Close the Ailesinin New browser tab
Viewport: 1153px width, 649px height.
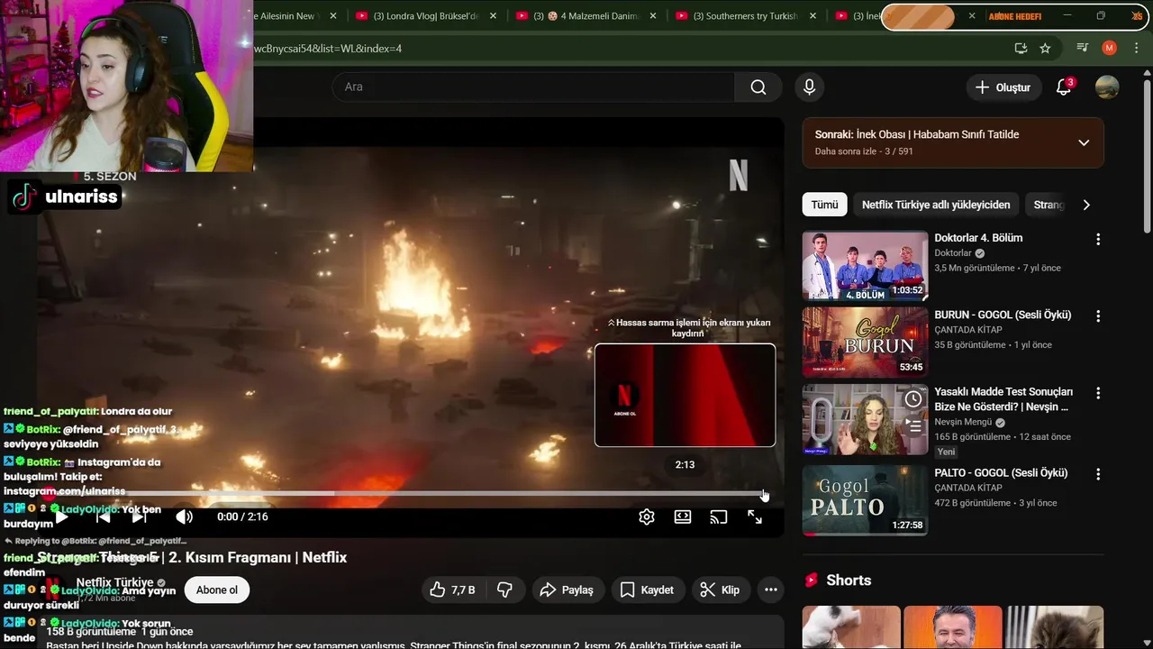point(333,16)
